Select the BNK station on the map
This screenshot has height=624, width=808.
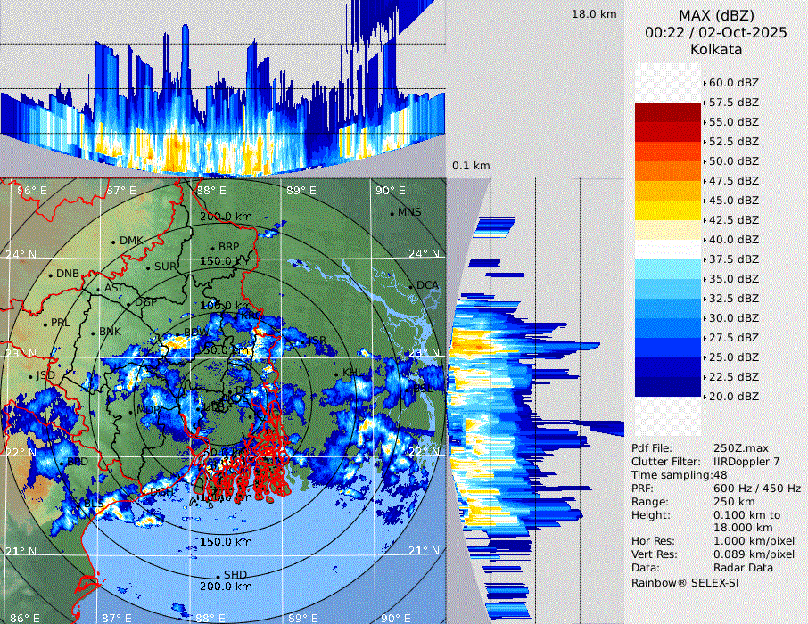pos(109,332)
